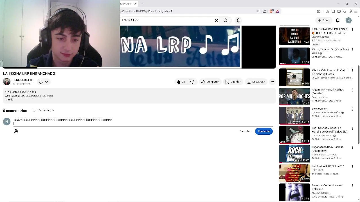
Task: Open Milo J, Trueno - Gil video title
Action: pyautogui.click(x=330, y=49)
